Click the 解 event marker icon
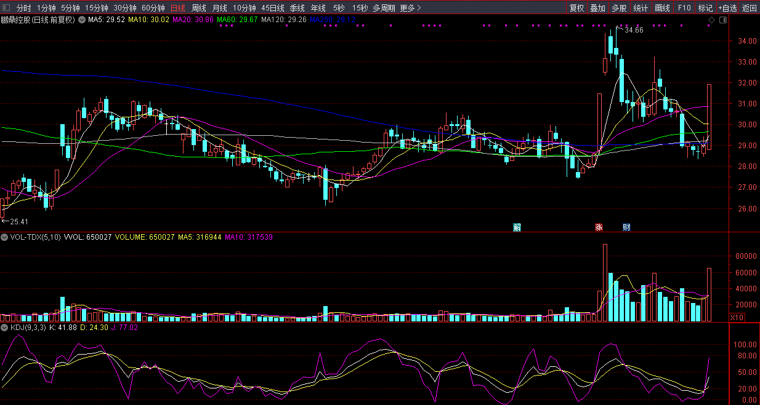 [x=517, y=227]
